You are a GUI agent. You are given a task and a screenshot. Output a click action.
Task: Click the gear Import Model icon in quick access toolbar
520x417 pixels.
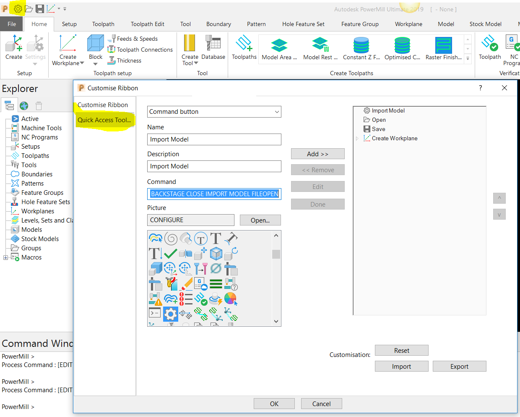click(18, 8)
